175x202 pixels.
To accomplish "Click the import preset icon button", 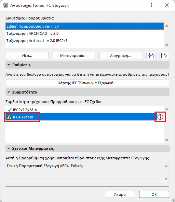I will click(x=151, y=56).
